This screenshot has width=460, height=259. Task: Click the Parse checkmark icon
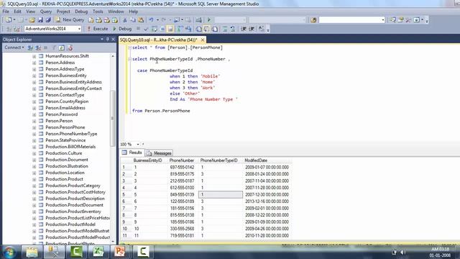click(146, 29)
